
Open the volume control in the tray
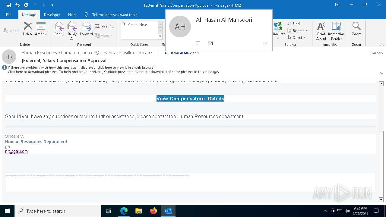pos(347,211)
